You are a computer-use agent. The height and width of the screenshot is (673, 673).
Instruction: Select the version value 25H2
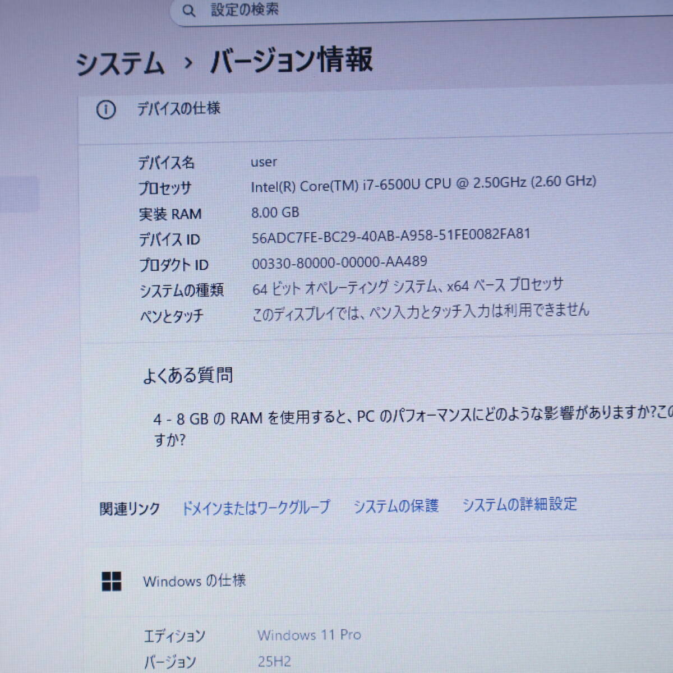pyautogui.click(x=274, y=661)
